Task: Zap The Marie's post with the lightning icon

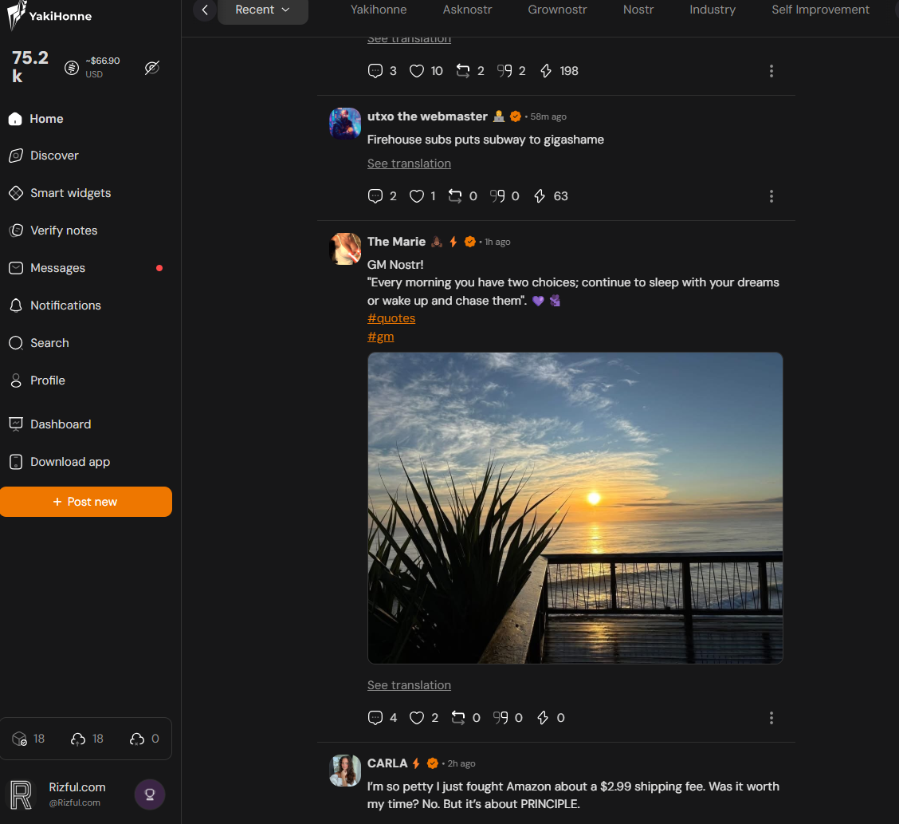Action: click(x=543, y=717)
